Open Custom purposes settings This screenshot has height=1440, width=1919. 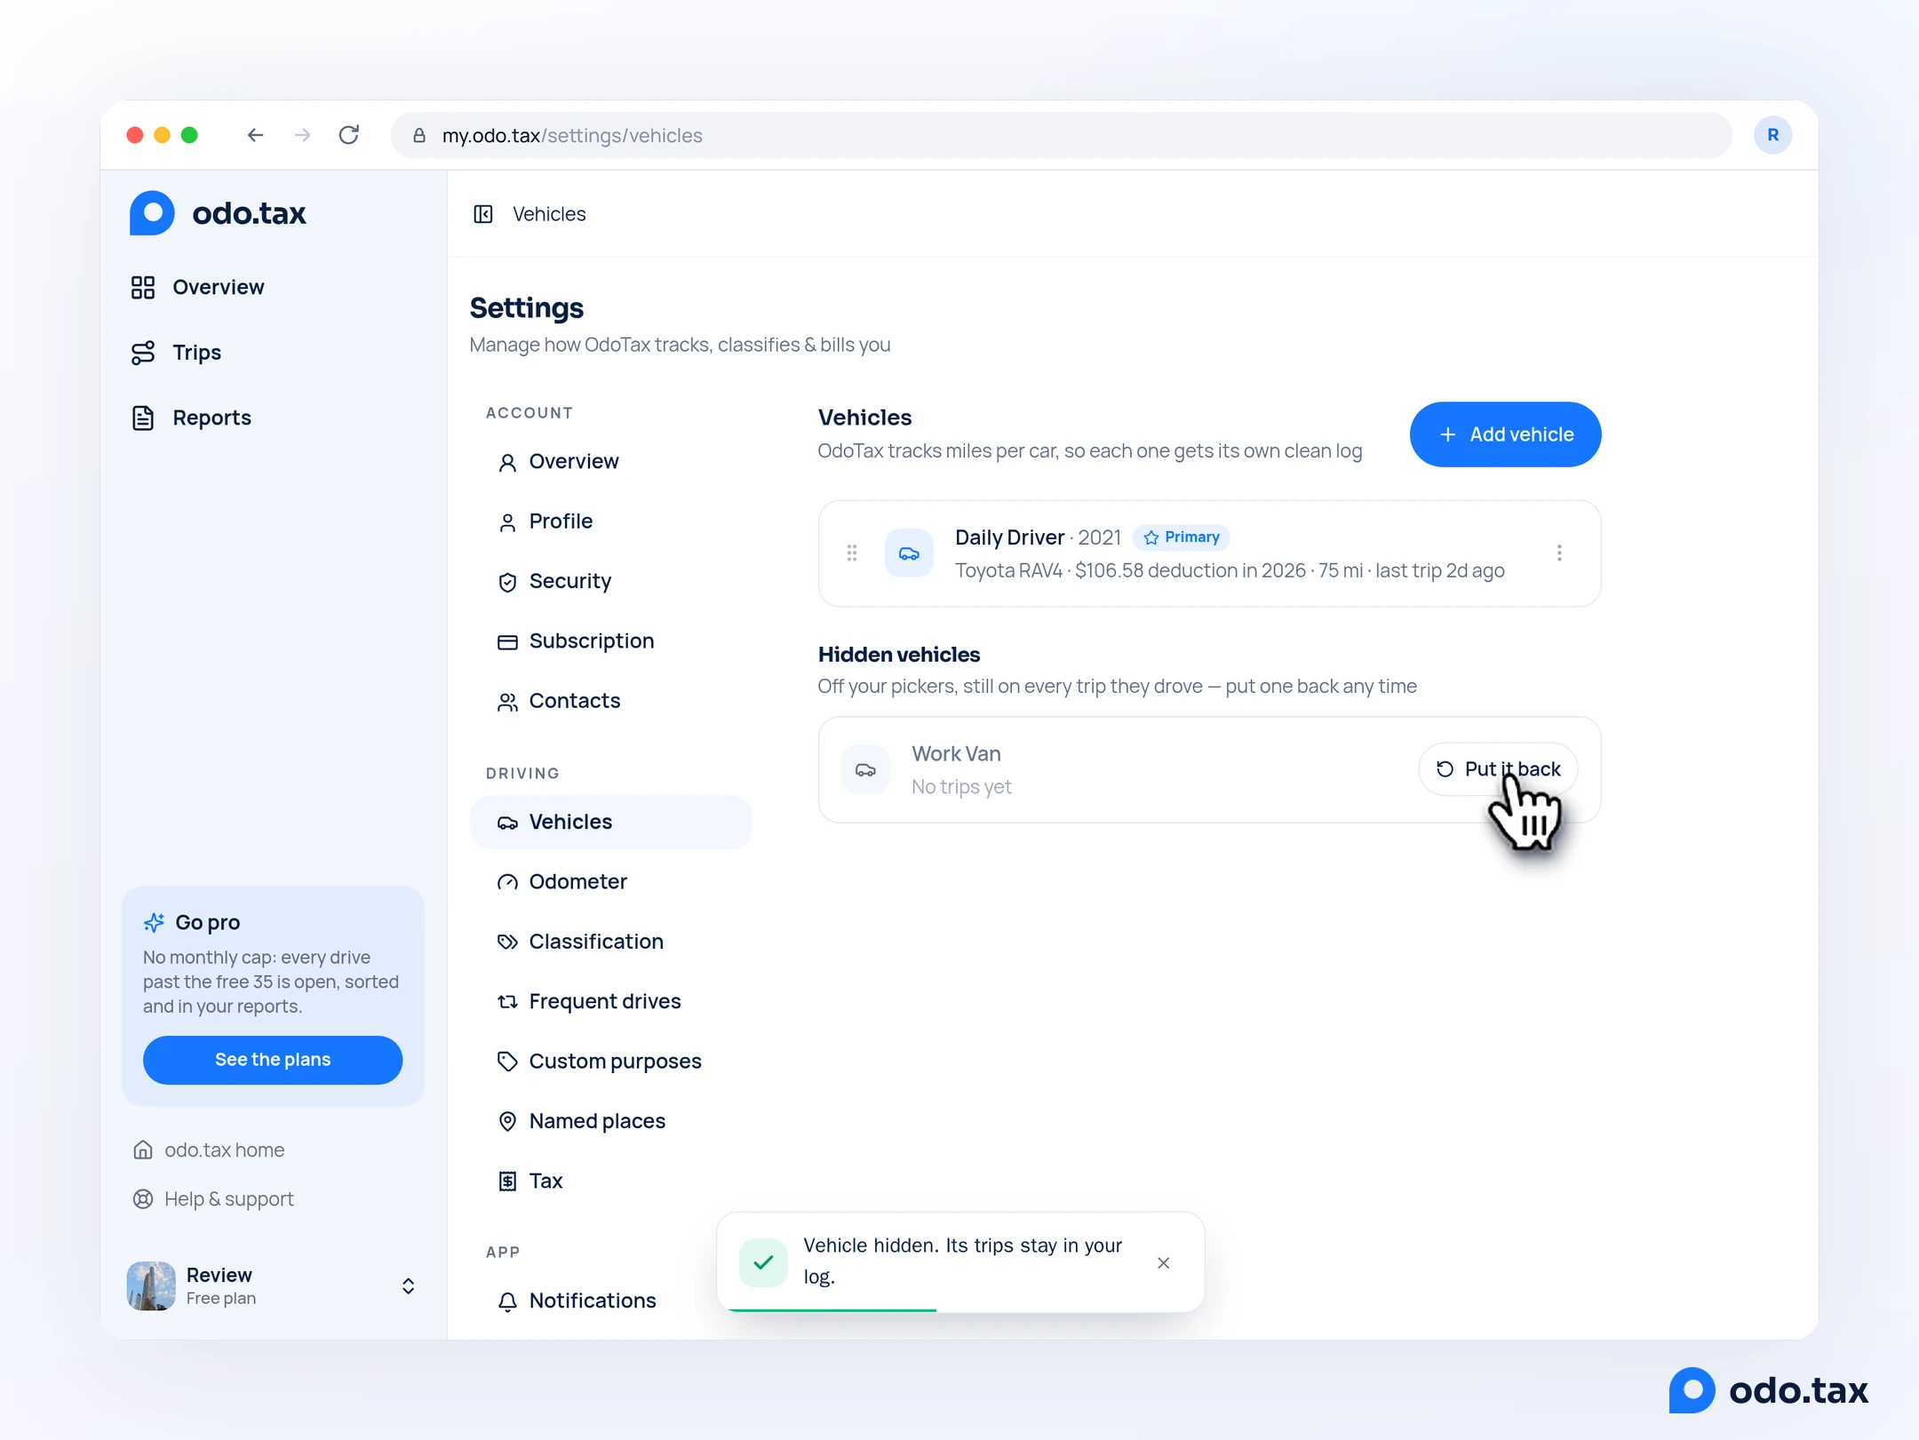coord(611,1062)
